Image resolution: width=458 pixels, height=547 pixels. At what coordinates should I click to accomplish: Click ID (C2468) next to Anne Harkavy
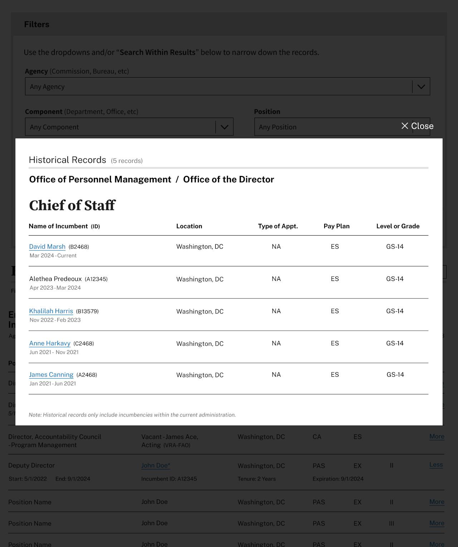(84, 344)
